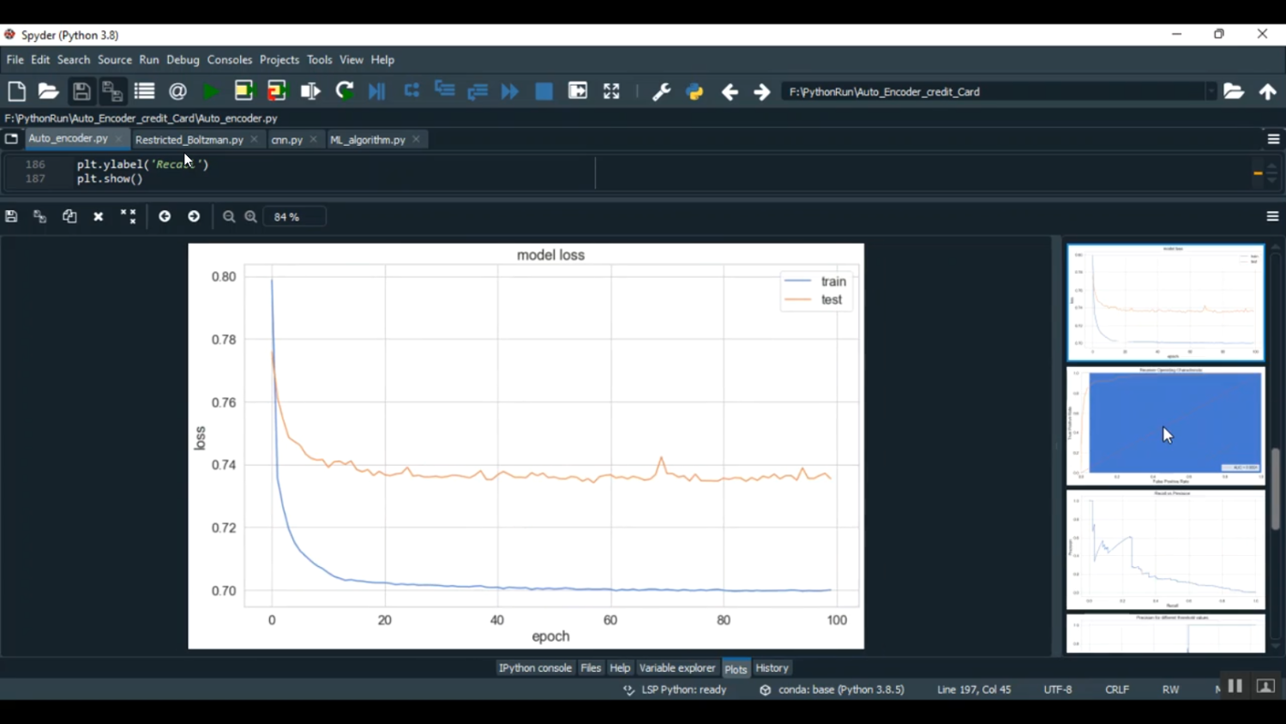The width and height of the screenshot is (1286, 724).
Task: Zoom in on the plot with the magnifier plus
Action: pos(251,217)
